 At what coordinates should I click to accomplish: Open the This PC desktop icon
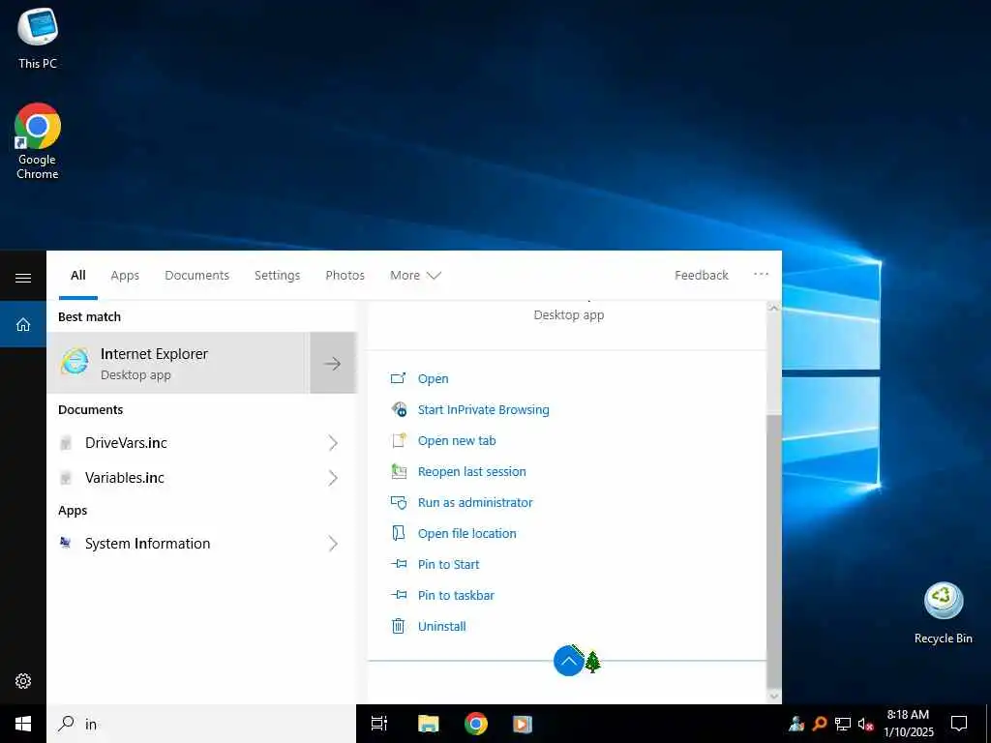(x=38, y=39)
